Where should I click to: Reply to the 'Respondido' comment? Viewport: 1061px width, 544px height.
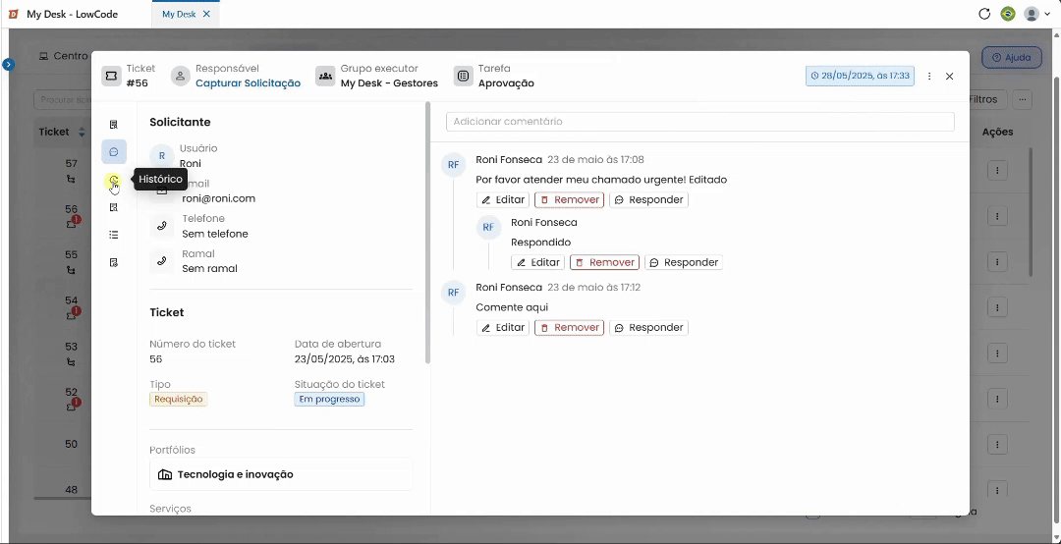[x=684, y=262]
